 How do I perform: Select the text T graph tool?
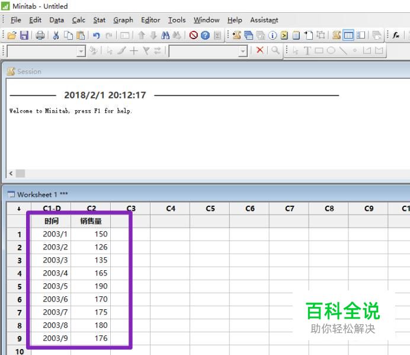click(307, 50)
